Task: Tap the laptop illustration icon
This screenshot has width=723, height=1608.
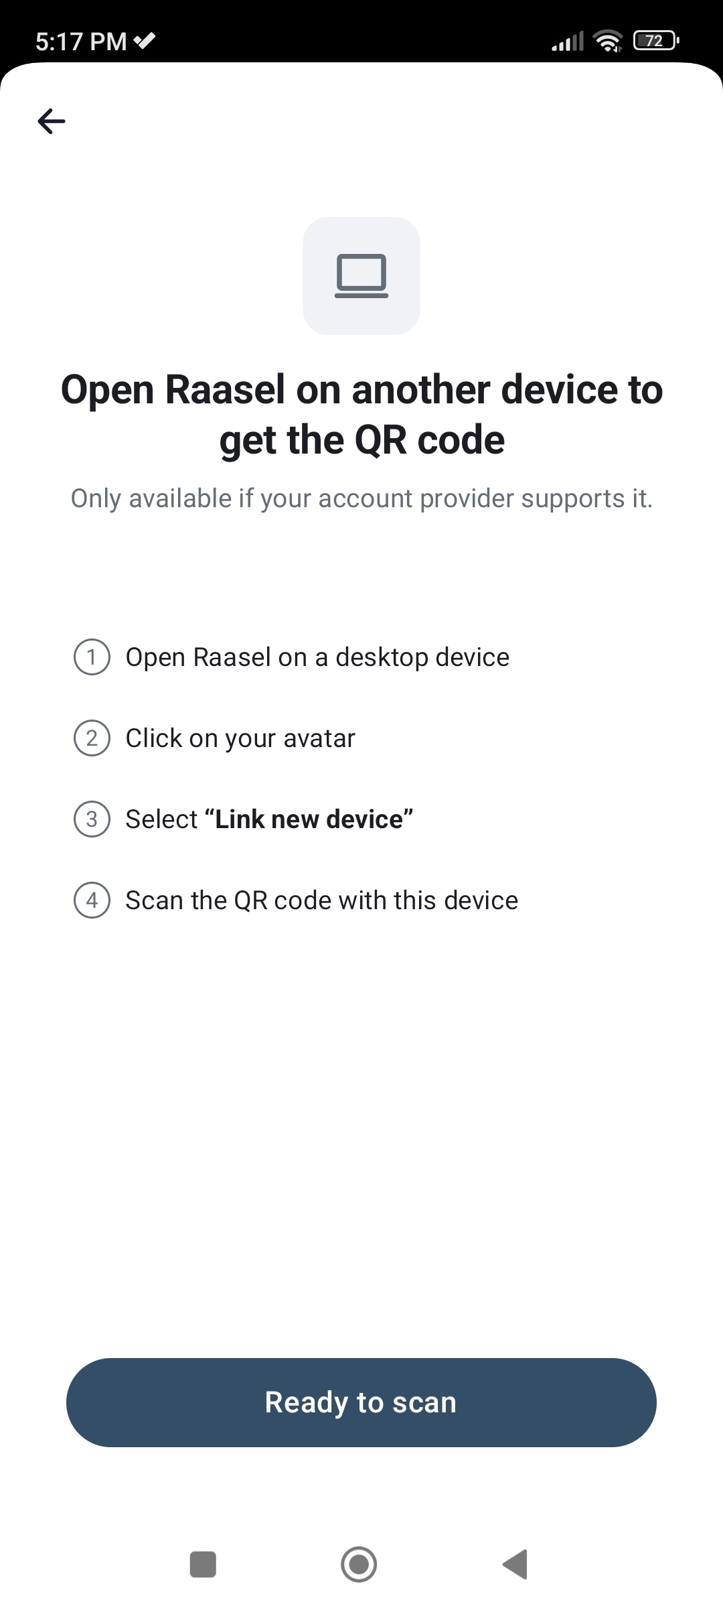Action: (x=361, y=276)
